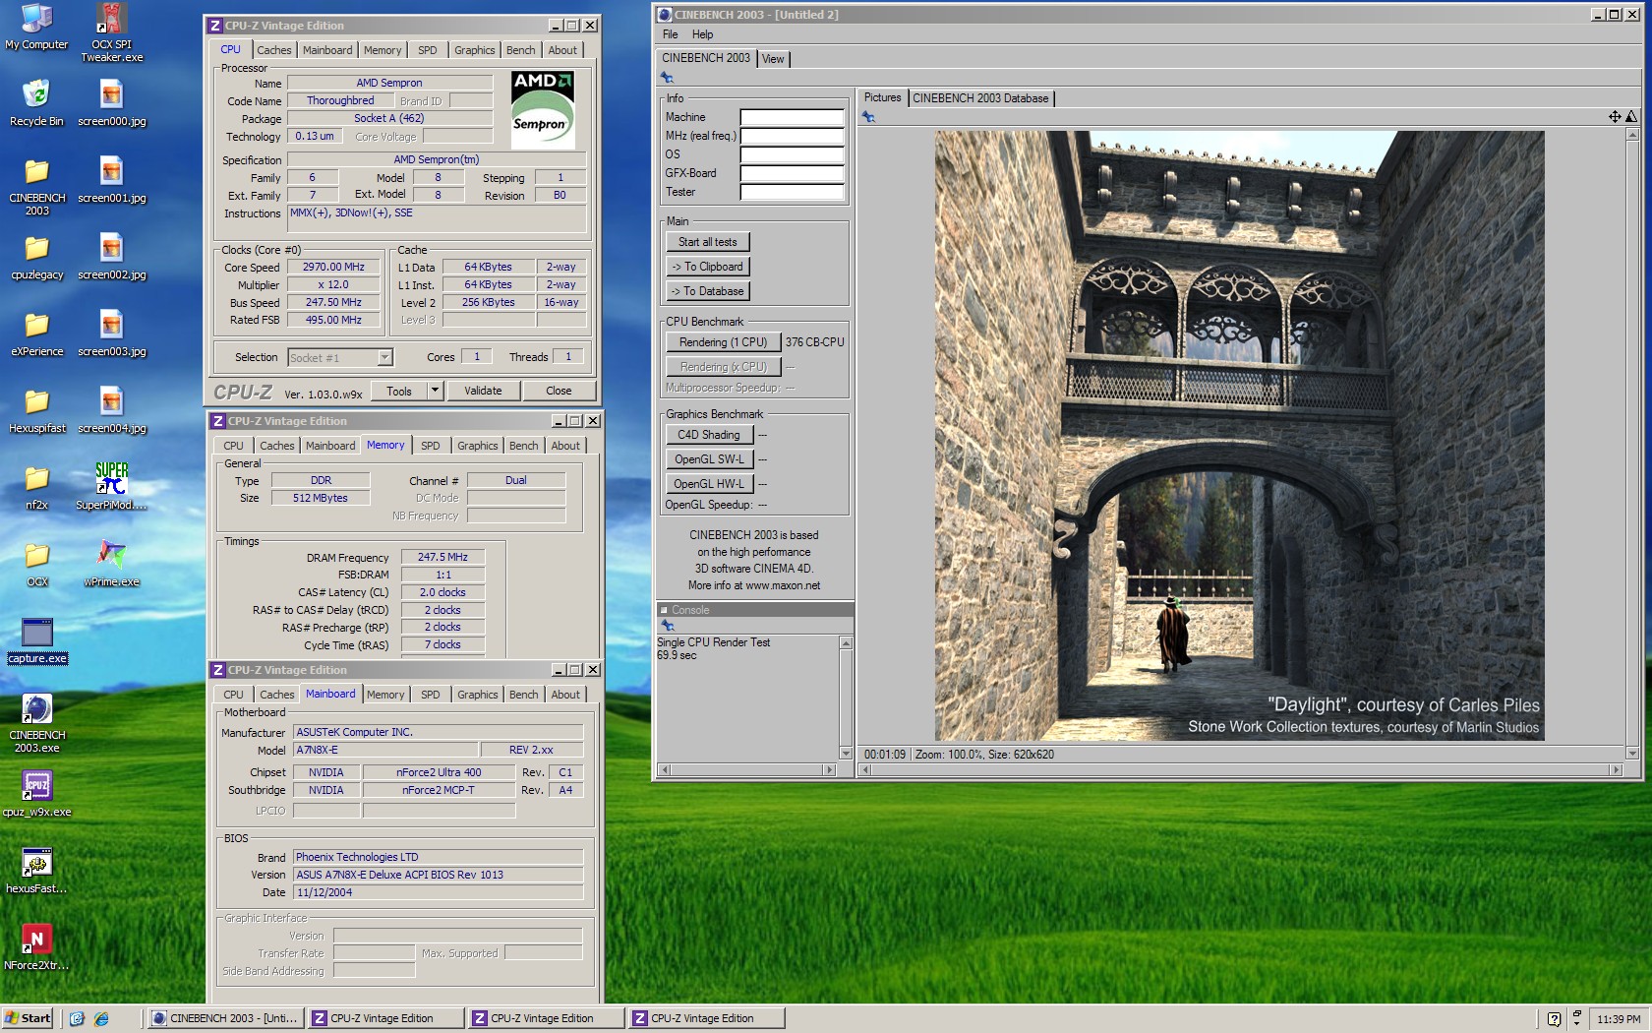This screenshot has width=1652, height=1033.
Task: Click the OS input field
Action: (x=792, y=154)
